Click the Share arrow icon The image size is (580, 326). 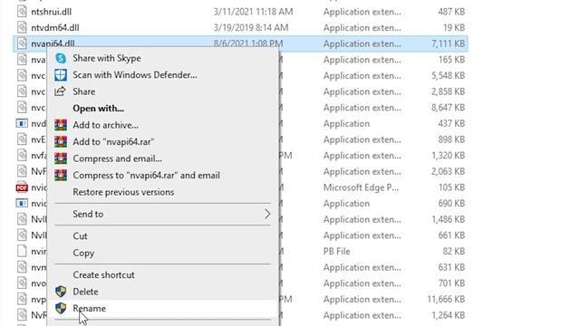click(x=60, y=91)
